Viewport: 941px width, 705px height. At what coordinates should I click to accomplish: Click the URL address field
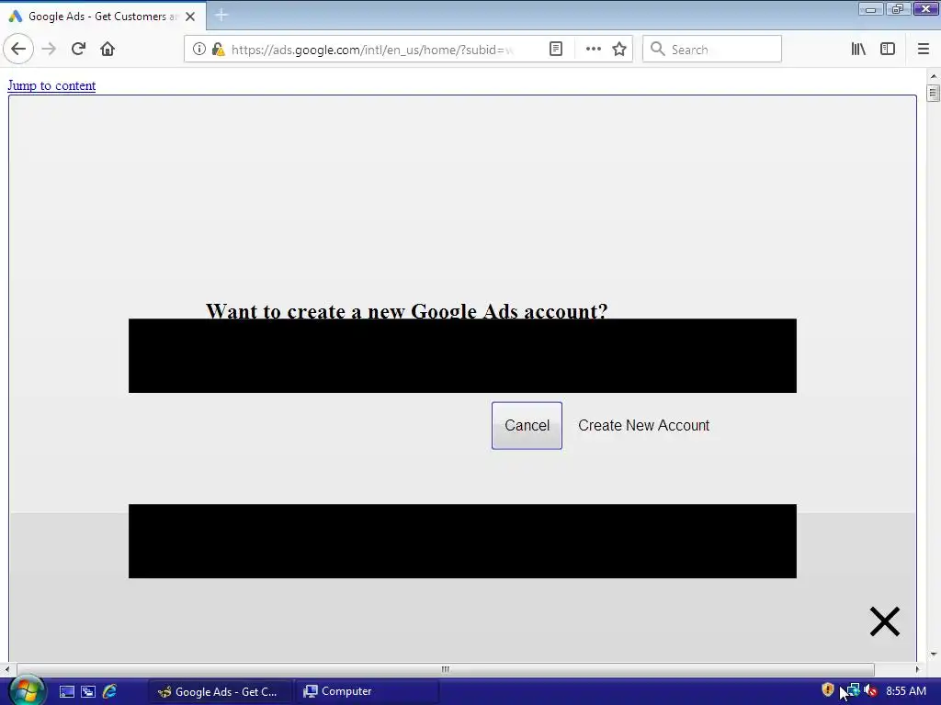pyautogui.click(x=372, y=50)
